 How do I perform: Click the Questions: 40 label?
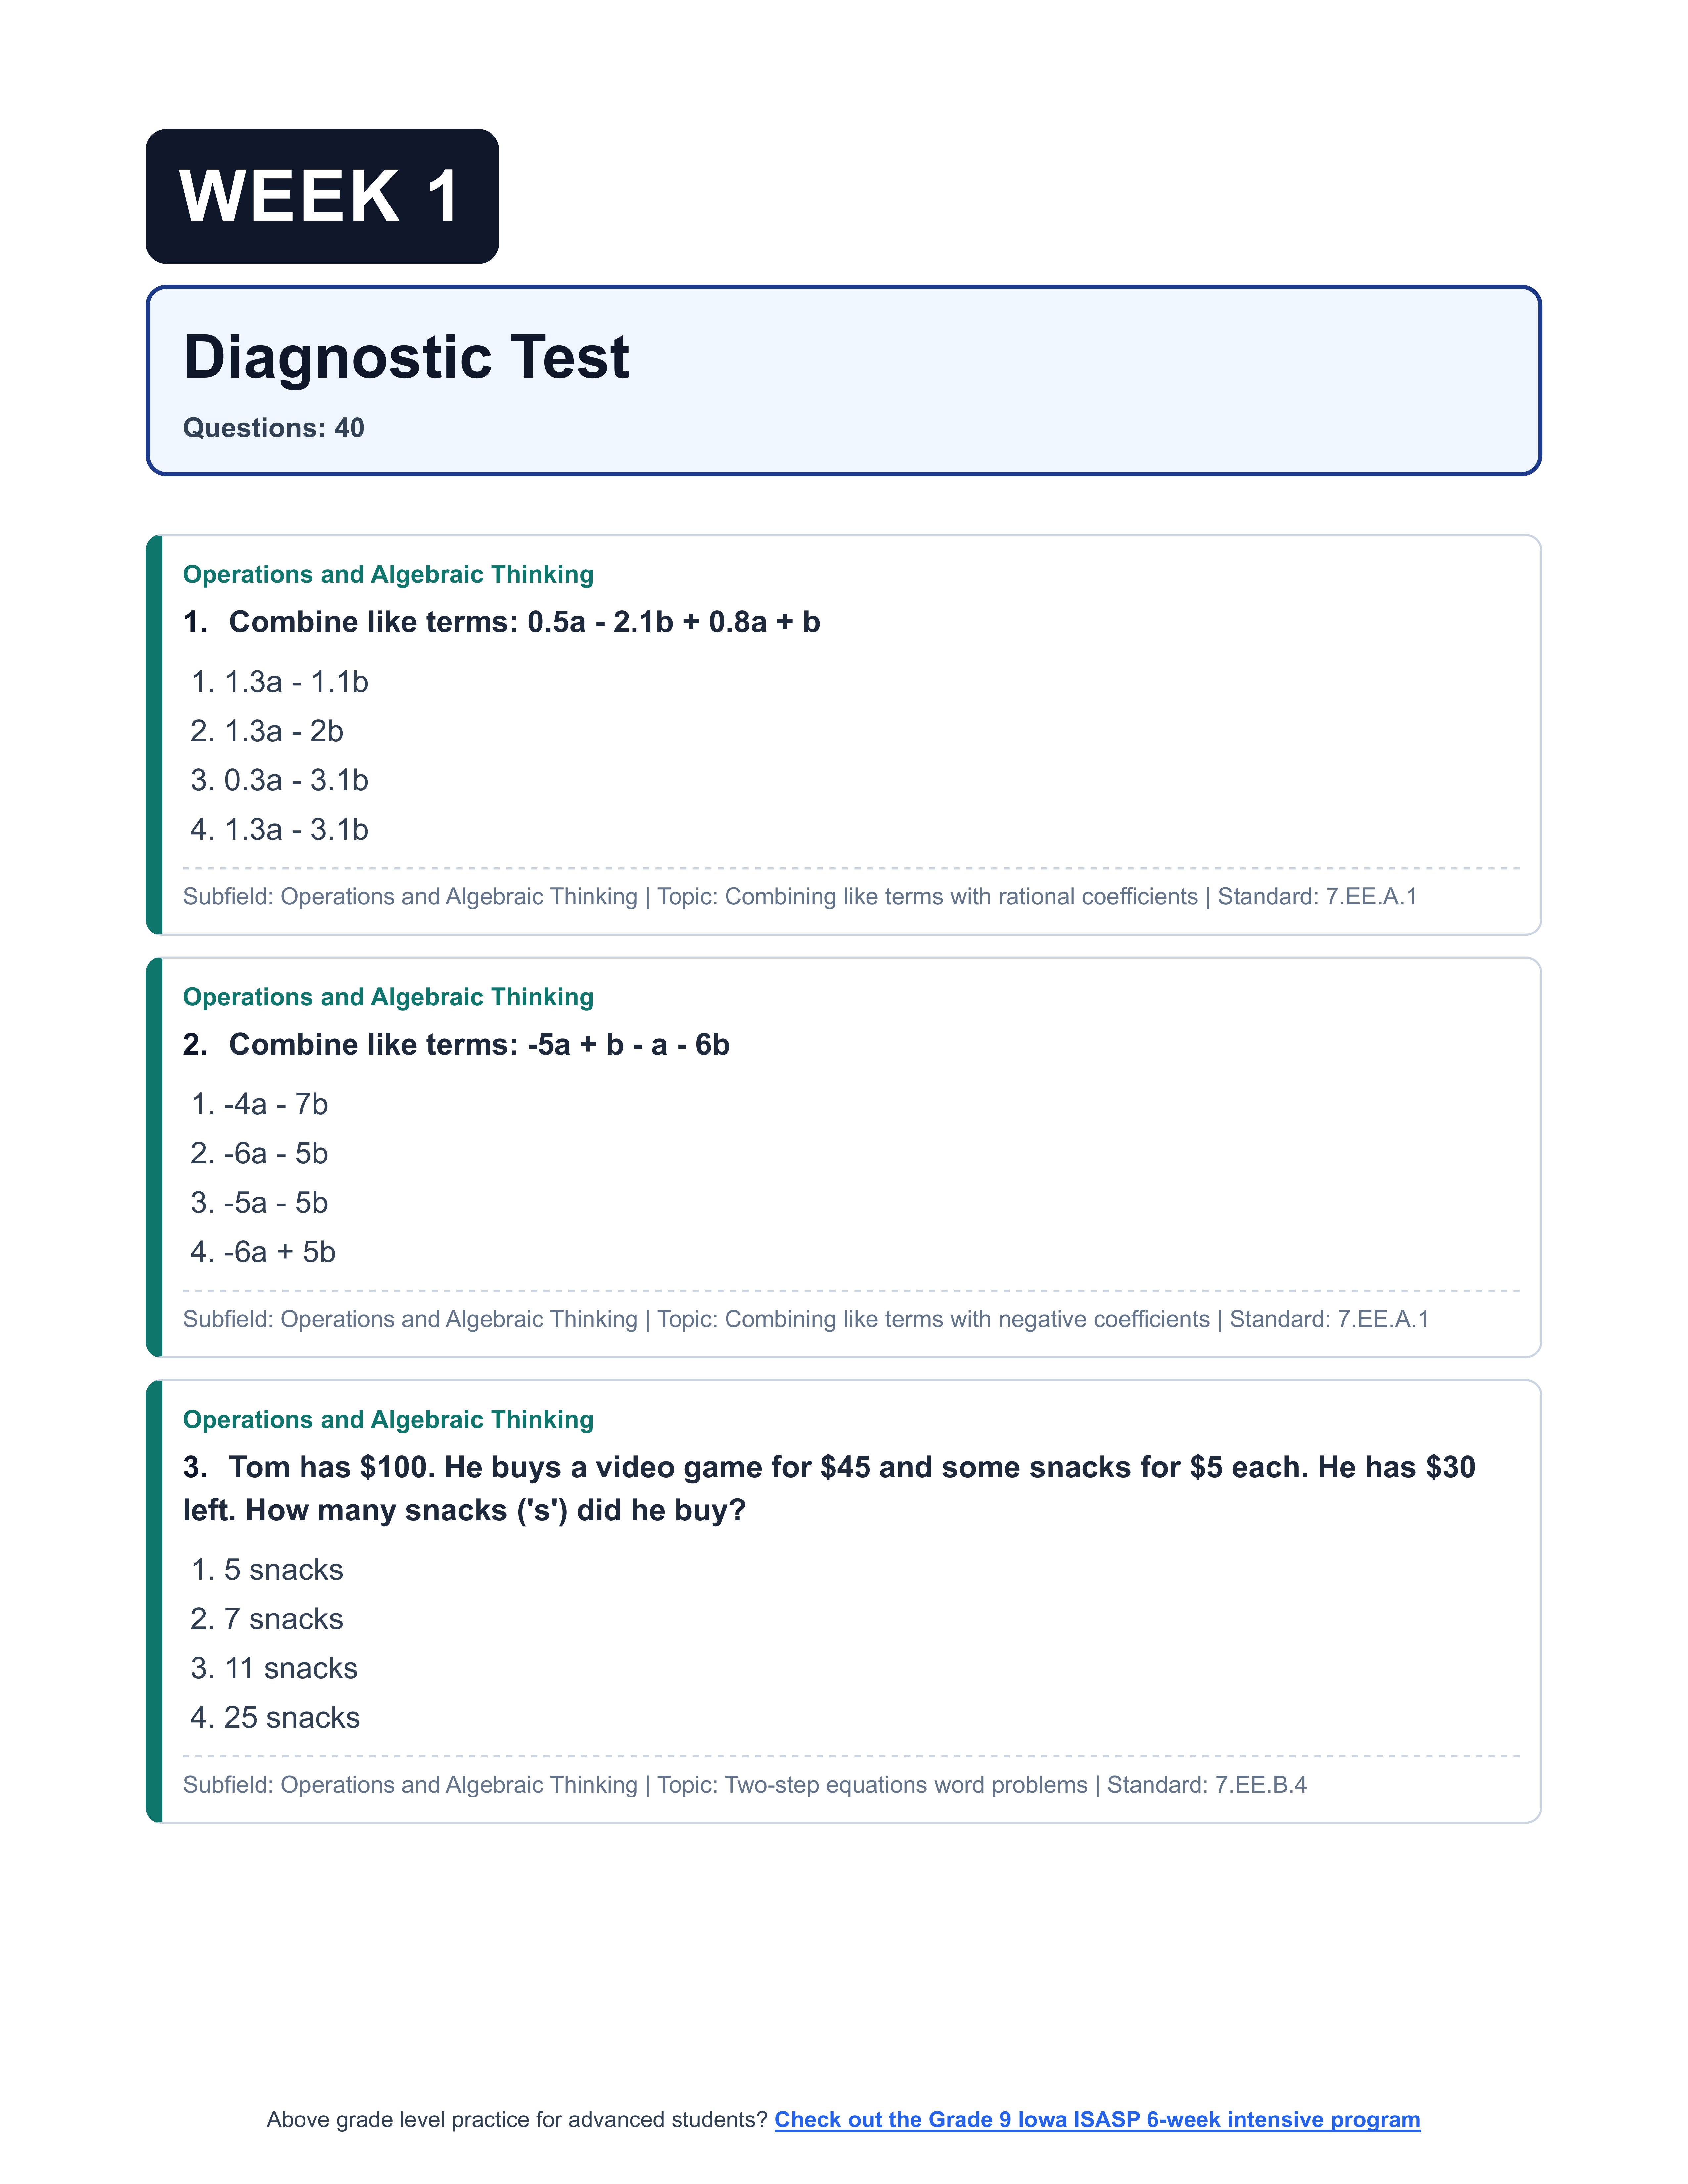click(273, 428)
